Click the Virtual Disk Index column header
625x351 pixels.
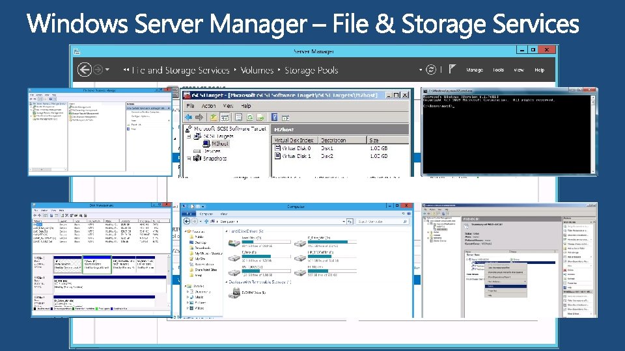pos(294,140)
